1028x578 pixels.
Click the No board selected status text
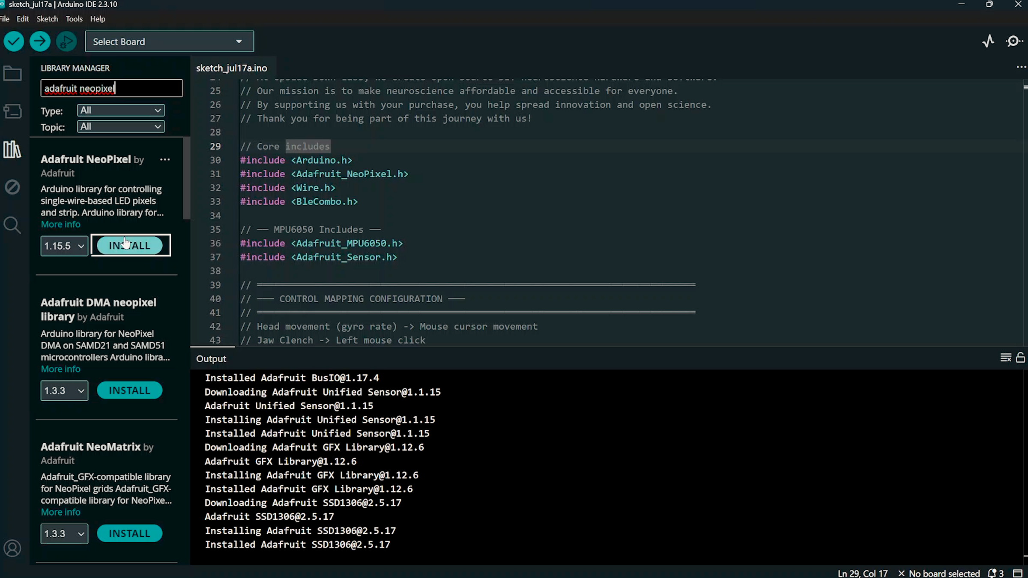[x=944, y=573]
